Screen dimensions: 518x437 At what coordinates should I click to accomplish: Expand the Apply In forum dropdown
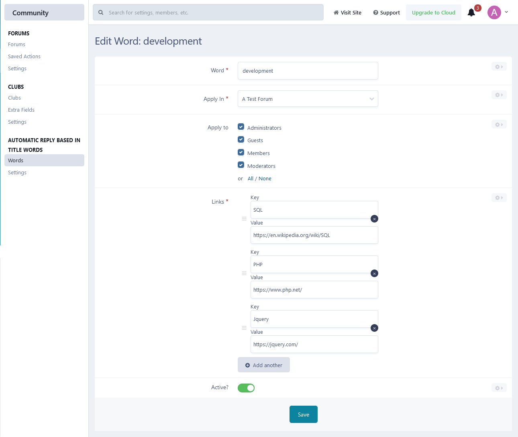308,99
